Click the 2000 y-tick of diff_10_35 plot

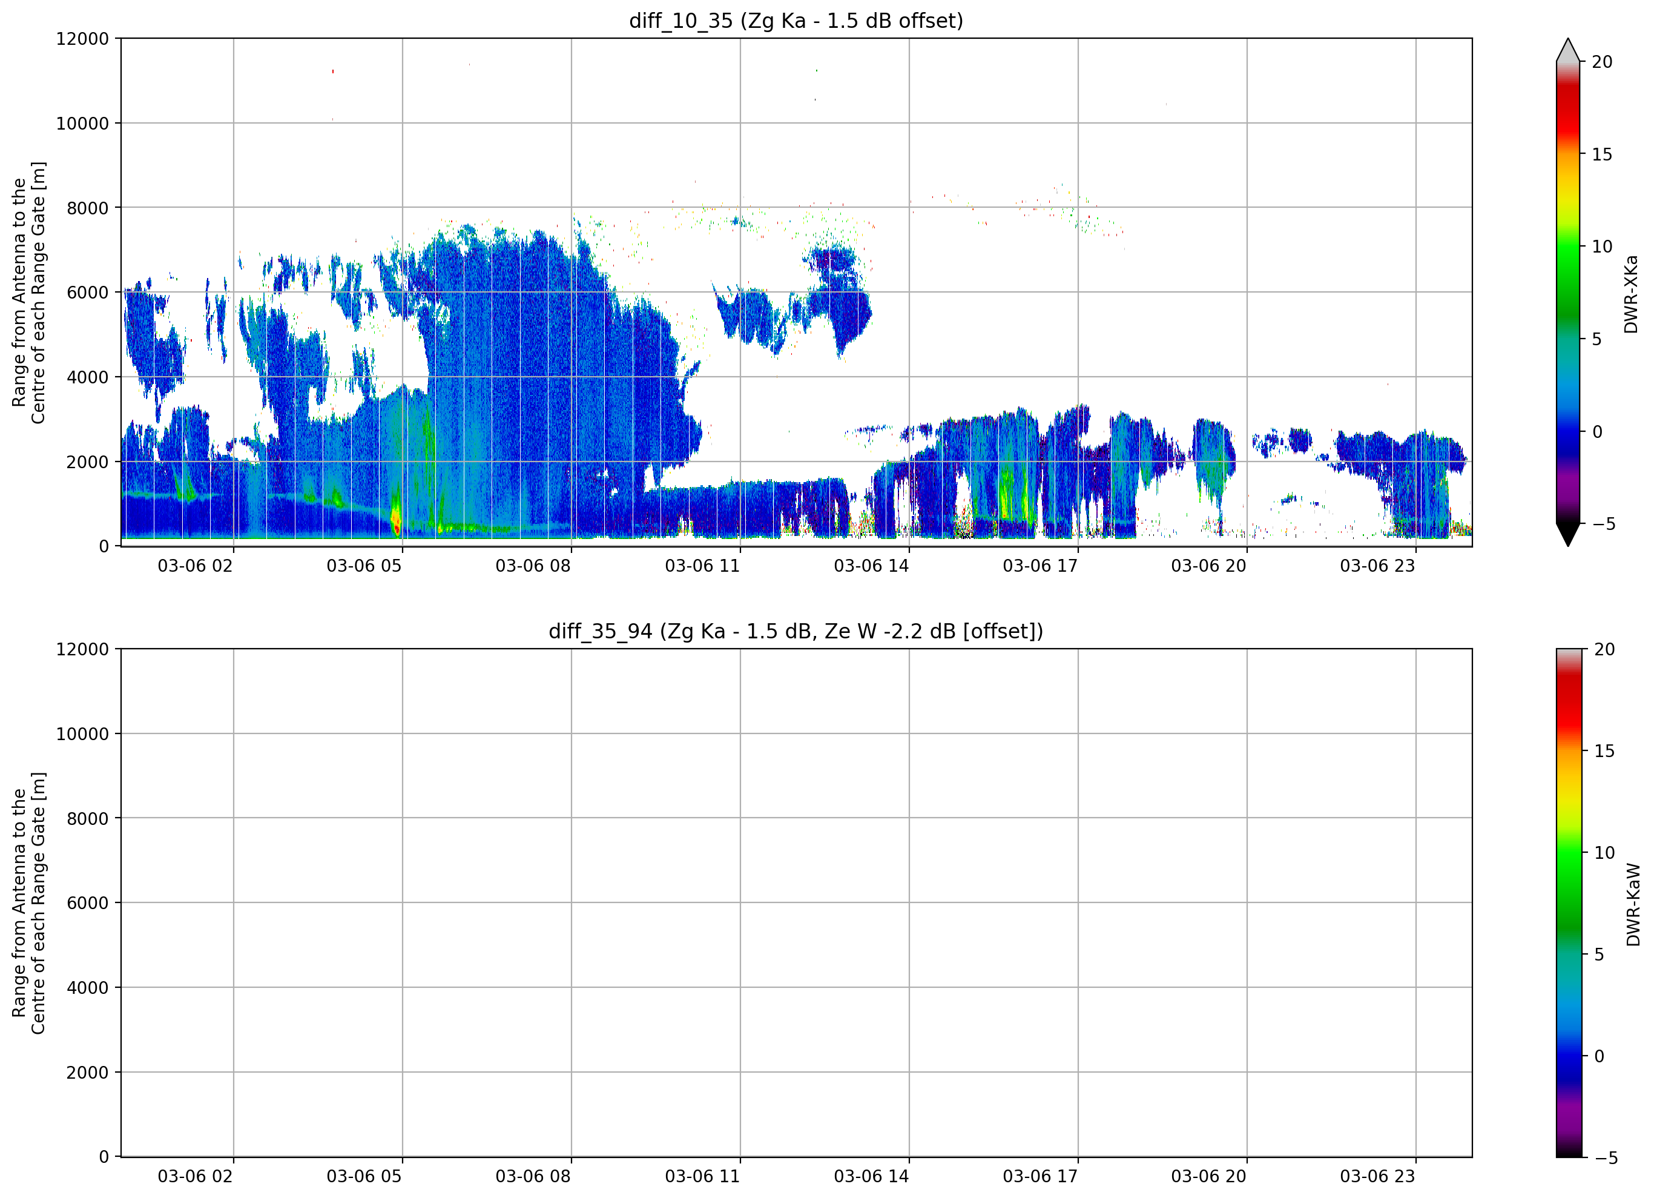pyautogui.click(x=88, y=462)
